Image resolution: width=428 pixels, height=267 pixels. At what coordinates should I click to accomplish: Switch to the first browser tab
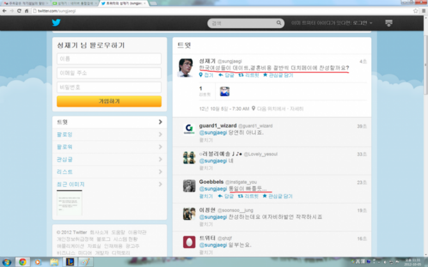(25, 3)
